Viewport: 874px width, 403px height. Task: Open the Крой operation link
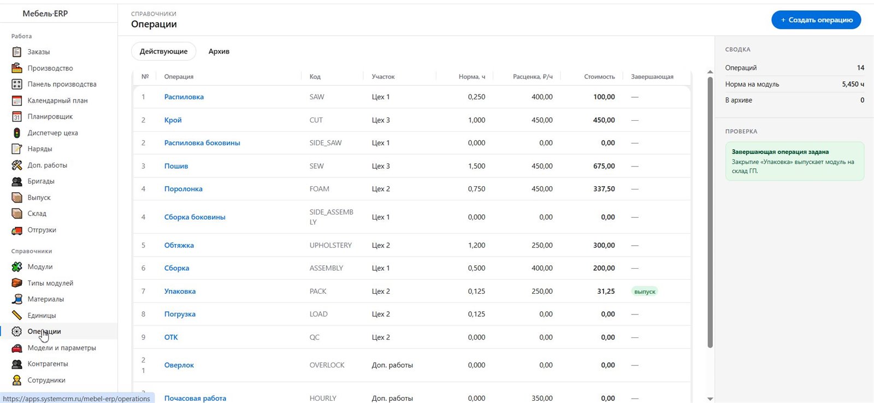pos(173,120)
